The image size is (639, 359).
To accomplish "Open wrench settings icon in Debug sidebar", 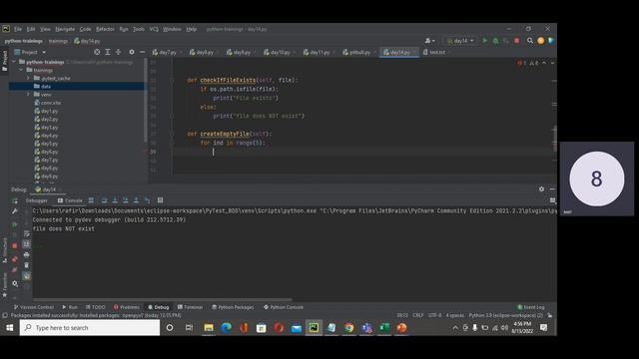I will click(15, 211).
